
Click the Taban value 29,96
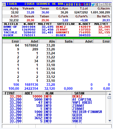tap(45, 20)
